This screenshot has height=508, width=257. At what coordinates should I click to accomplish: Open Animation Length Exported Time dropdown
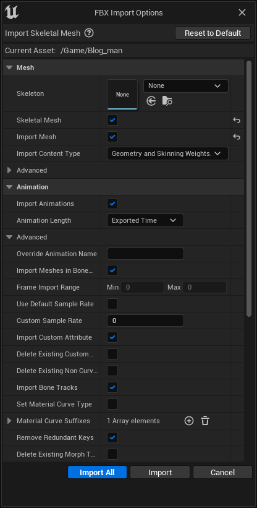pos(145,220)
